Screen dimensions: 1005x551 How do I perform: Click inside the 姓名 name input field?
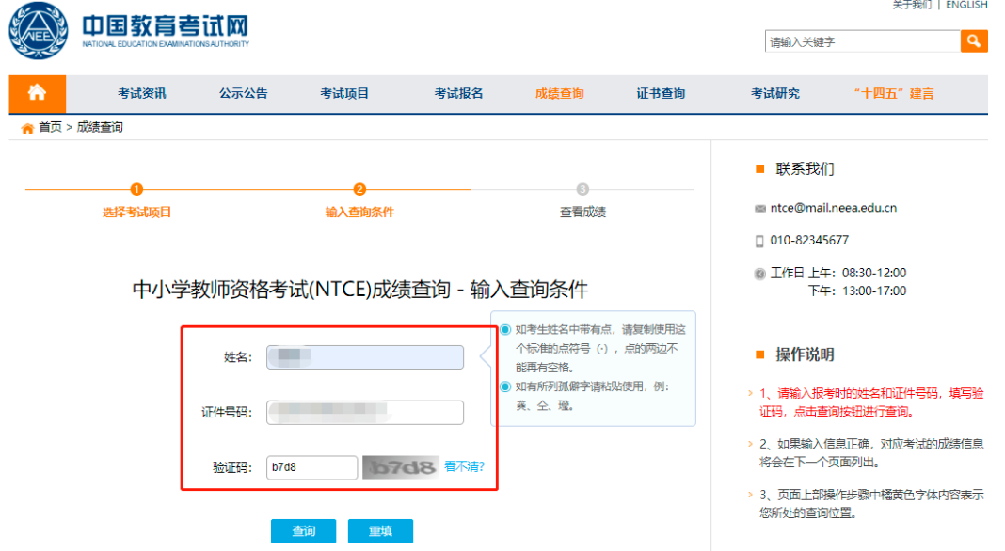click(365, 357)
